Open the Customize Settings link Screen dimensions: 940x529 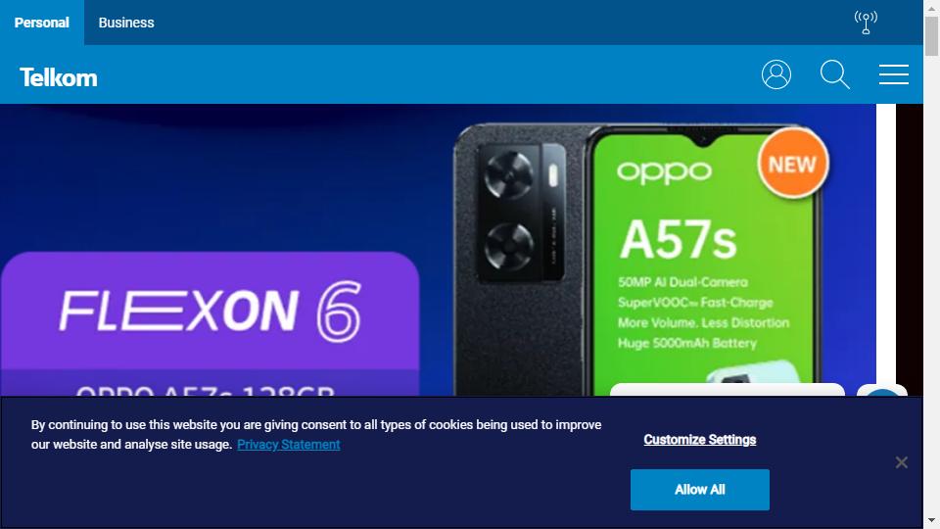[699, 440]
